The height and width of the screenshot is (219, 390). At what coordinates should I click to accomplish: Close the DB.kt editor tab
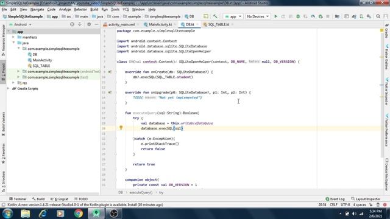click(x=197, y=24)
